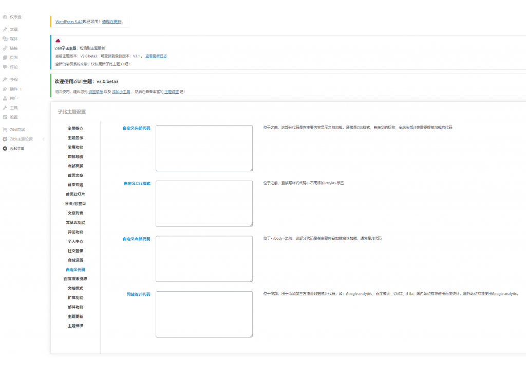Viewport: 526px width, 372px height.
Task: Click the 欢迎使用Zibll主题 welcome heading
Action: 86,81
